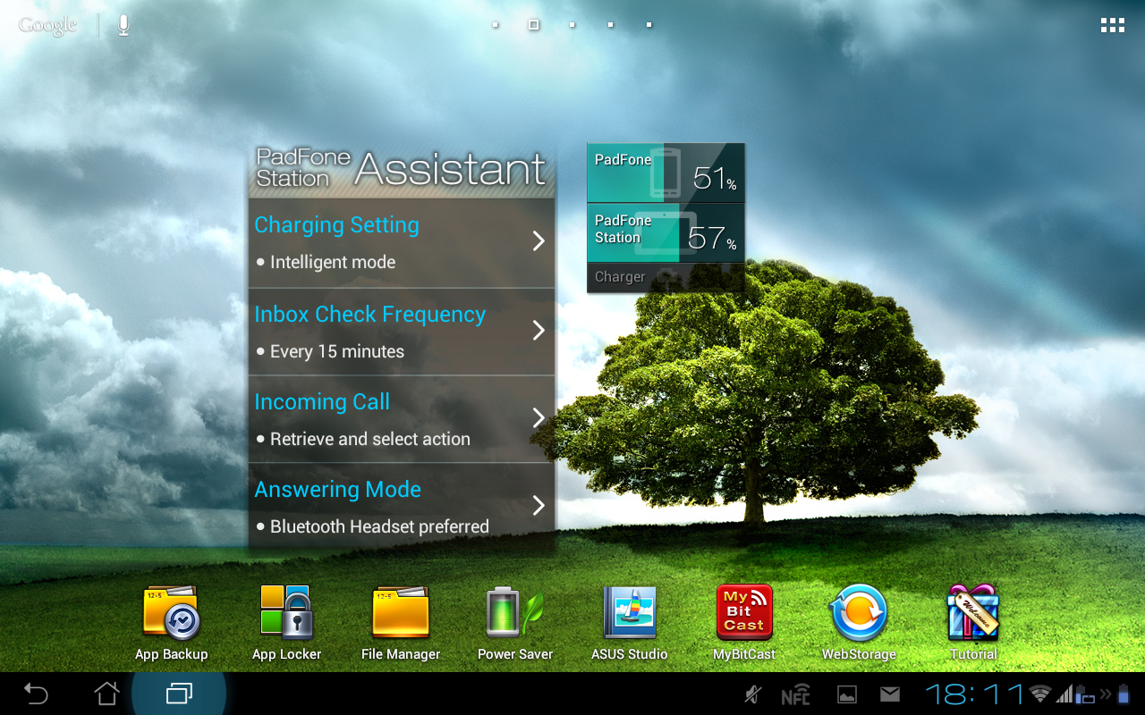Open File Manager
Image resolution: width=1145 pixels, height=715 pixels.
pos(401,623)
